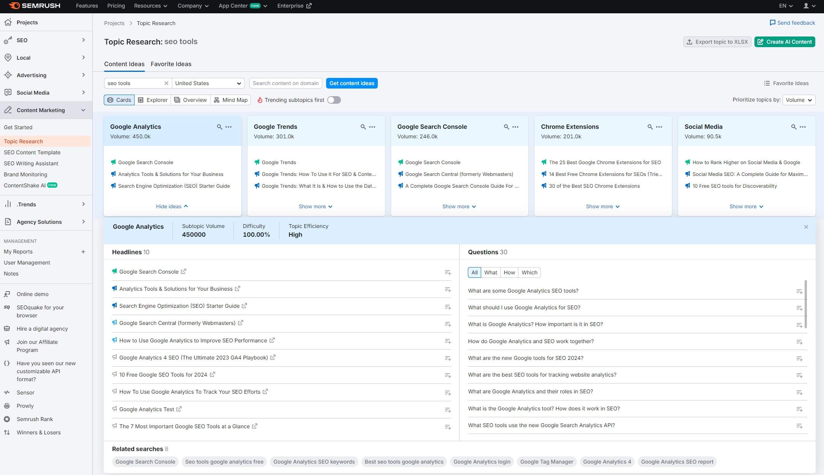This screenshot has height=475, width=824.
Task: Click the Semrush logo
Action: pyautogui.click(x=33, y=6)
